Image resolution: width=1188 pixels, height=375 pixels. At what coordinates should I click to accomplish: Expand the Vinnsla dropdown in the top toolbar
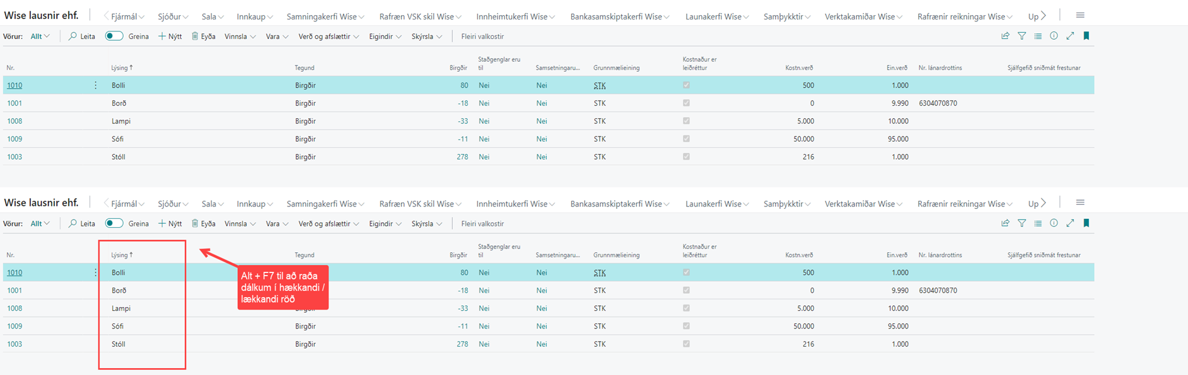click(x=240, y=36)
